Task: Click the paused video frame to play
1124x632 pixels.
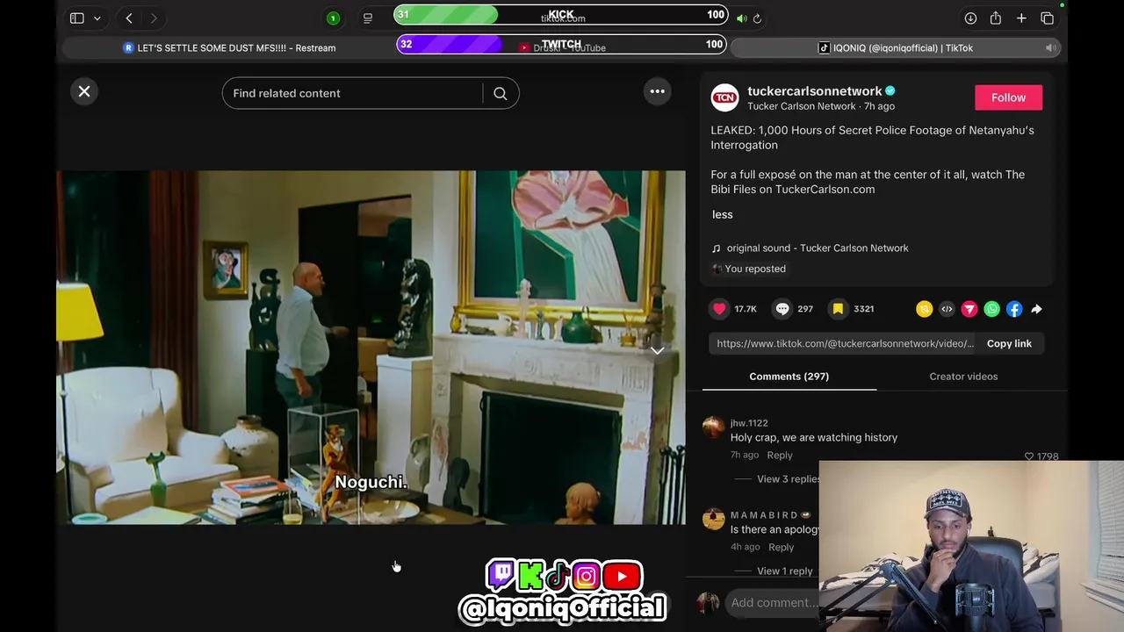Action: [x=371, y=348]
